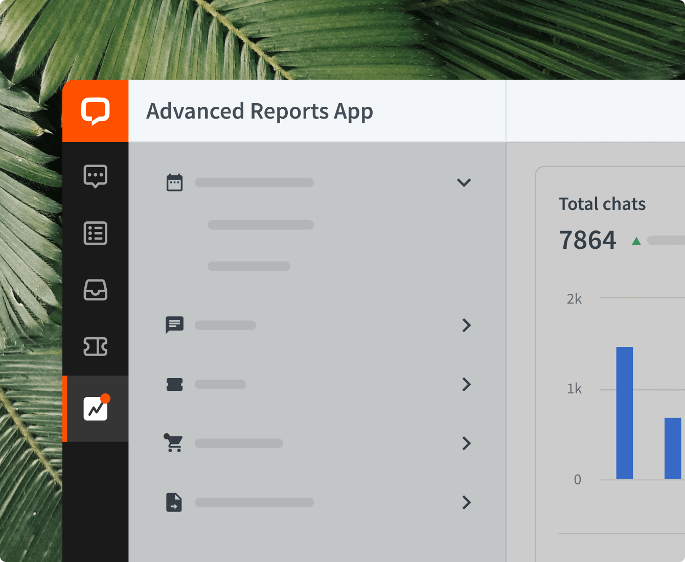Click the LiveChat logo icon
Image resolution: width=685 pixels, height=562 pixels.
[96, 111]
